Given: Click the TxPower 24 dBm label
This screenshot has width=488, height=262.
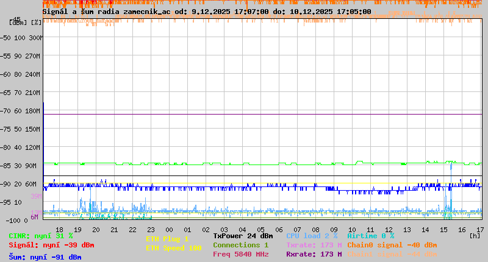Looking at the screenshot, I should 243,236.
